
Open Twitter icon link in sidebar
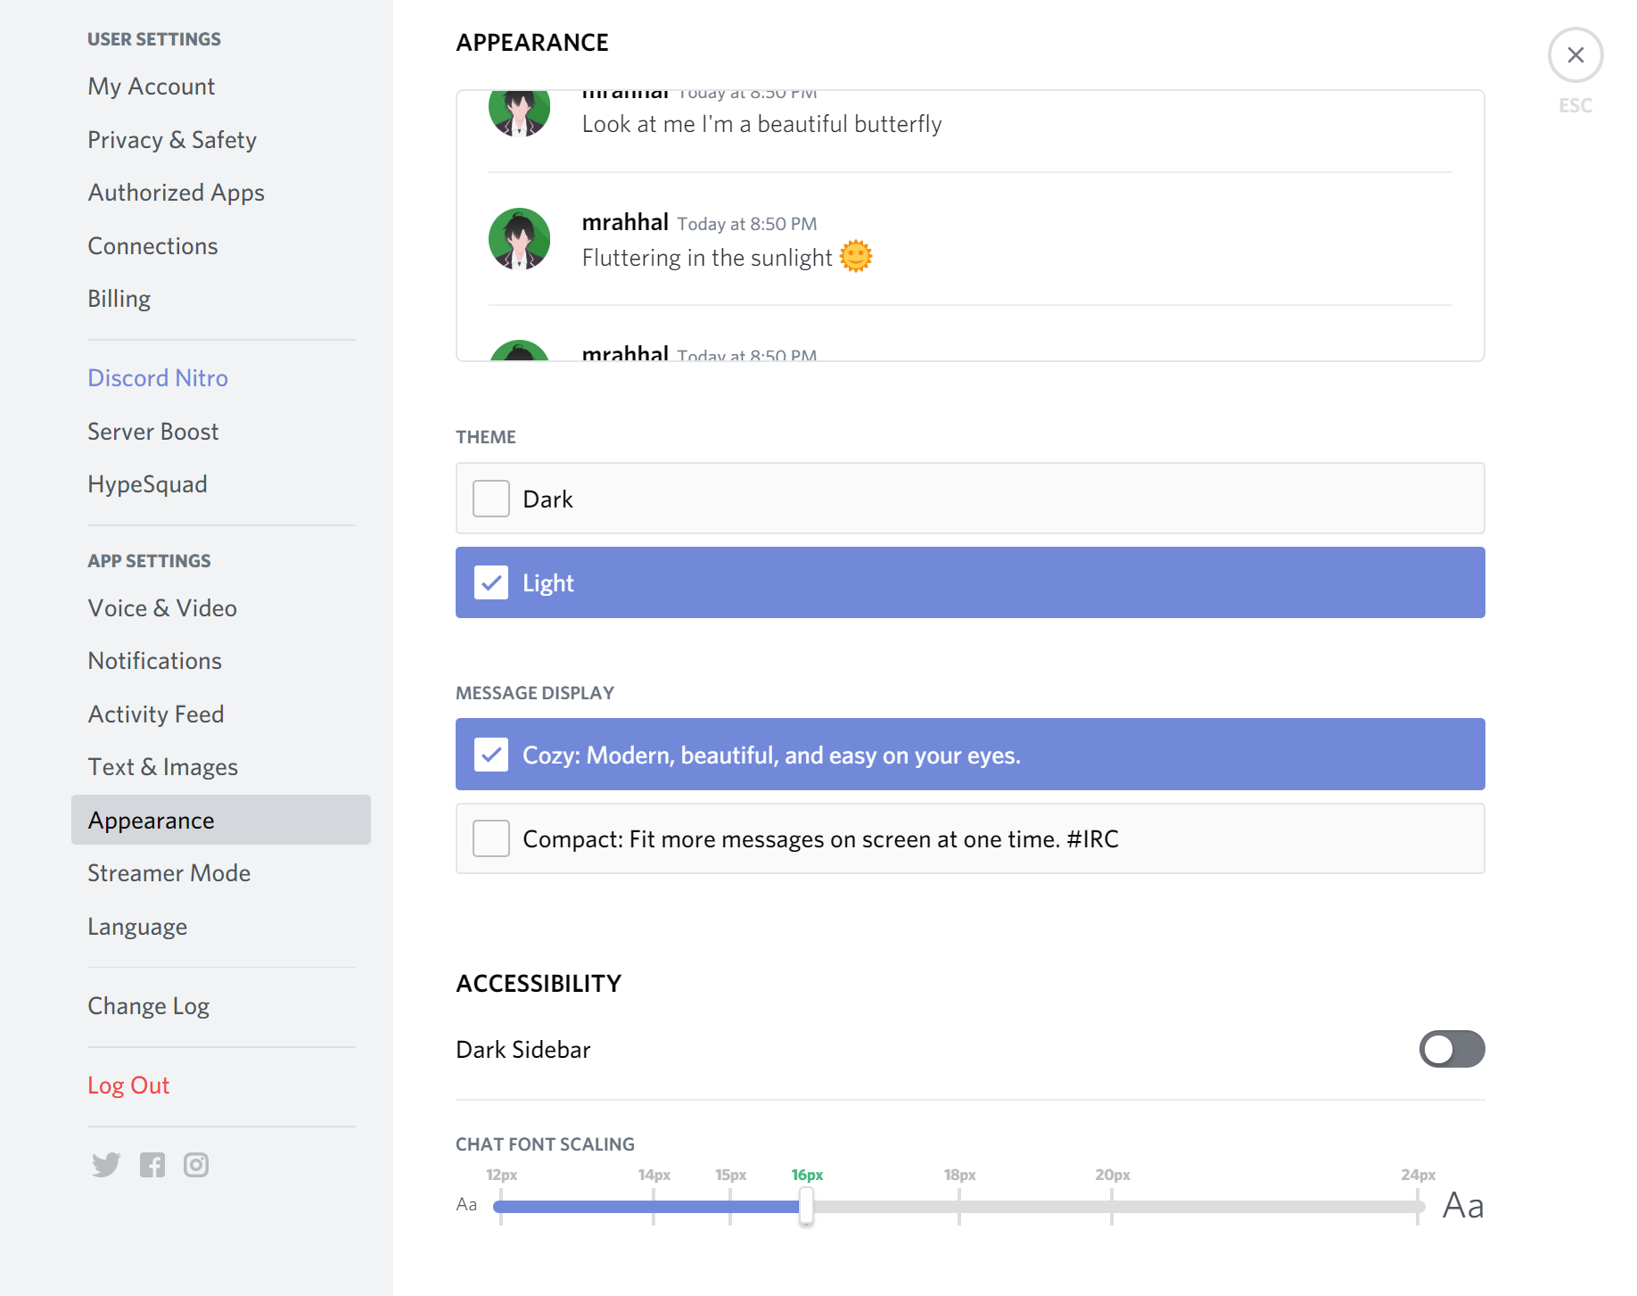coord(106,1165)
